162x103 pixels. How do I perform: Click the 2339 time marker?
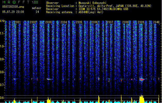141,22
